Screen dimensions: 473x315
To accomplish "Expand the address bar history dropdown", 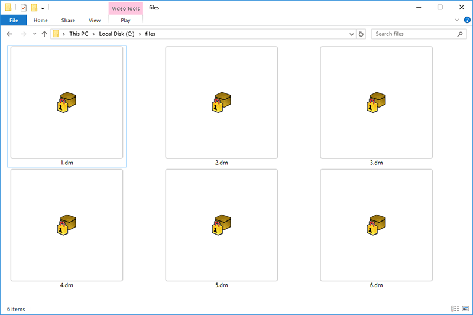I will pos(352,34).
